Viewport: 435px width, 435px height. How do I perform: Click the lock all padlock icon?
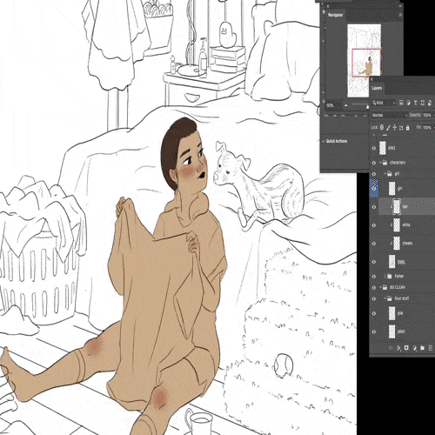(408, 127)
